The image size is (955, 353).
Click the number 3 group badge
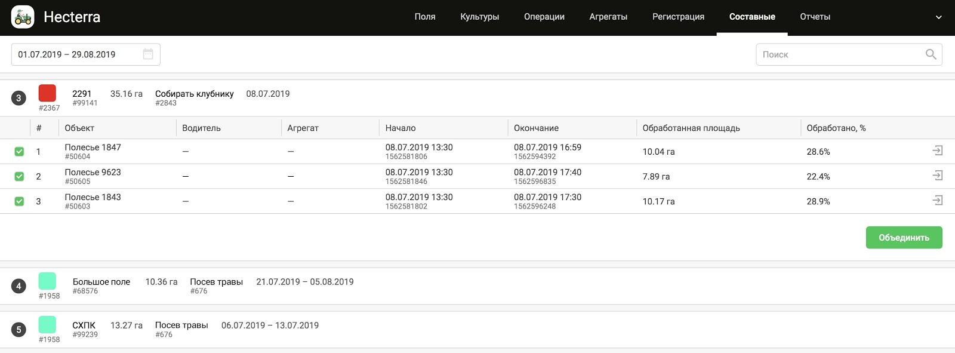[x=19, y=98]
